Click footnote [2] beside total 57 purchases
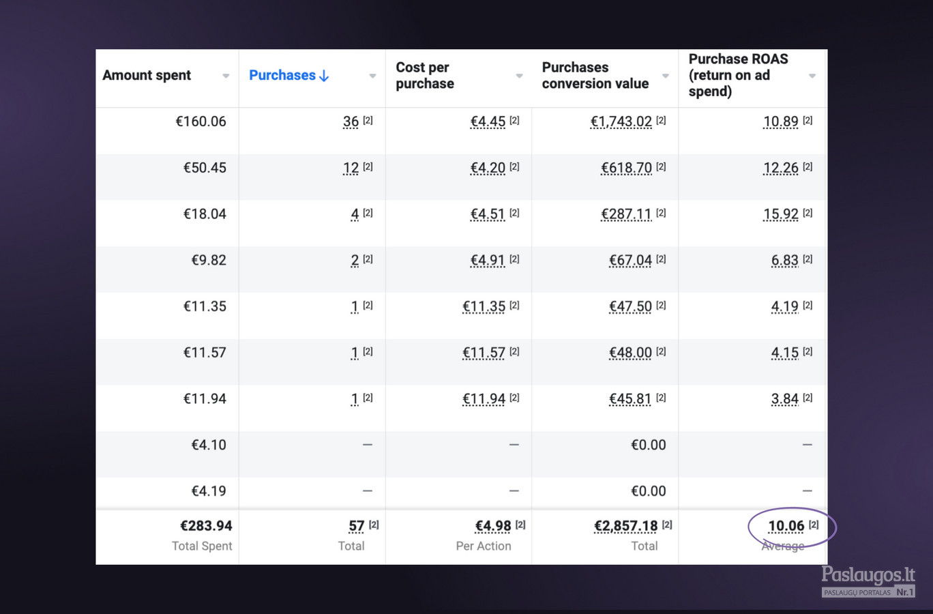Viewport: 933px width, 614px height. coord(374,525)
